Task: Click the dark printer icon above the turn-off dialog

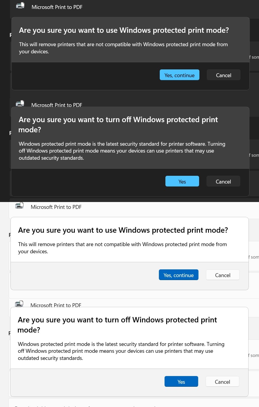Action: pos(20,103)
